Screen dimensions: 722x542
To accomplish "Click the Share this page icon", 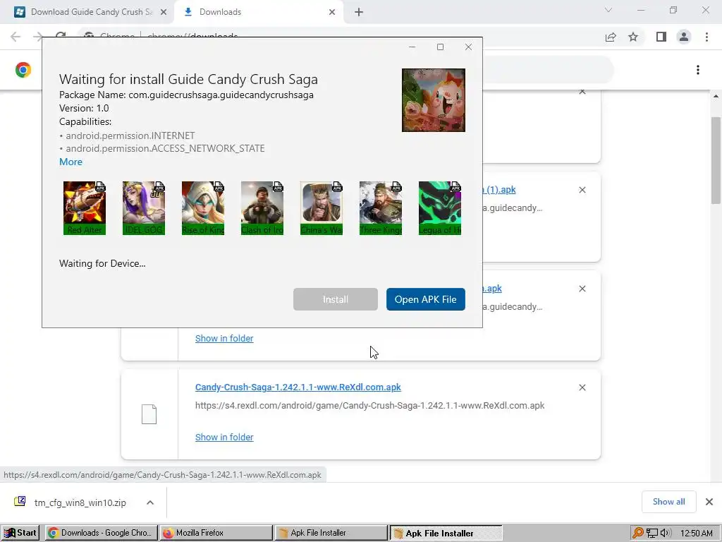I will (611, 37).
